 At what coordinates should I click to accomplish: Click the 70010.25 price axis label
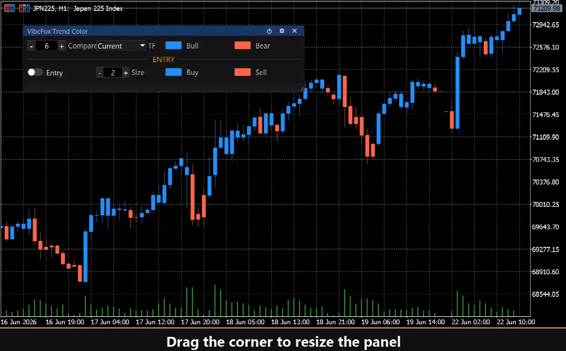point(545,204)
